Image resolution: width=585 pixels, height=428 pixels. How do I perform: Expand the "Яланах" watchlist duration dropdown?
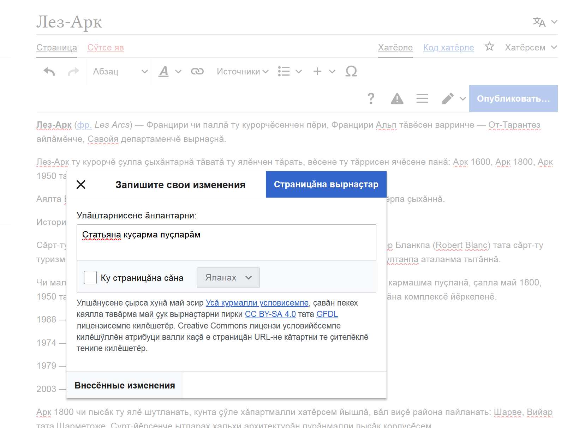coord(228,278)
